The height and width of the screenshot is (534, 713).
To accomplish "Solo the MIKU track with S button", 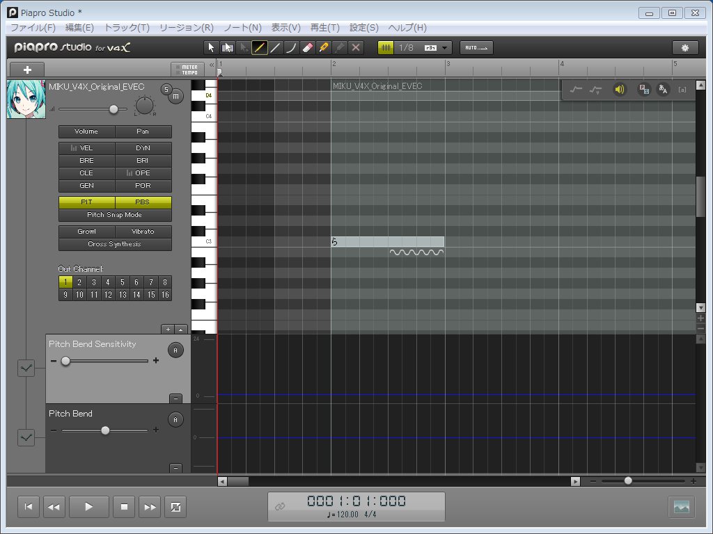I will [166, 90].
